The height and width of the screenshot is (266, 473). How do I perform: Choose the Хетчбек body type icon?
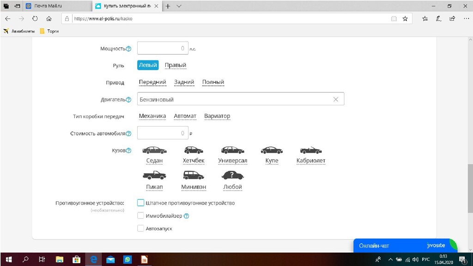pos(194,150)
